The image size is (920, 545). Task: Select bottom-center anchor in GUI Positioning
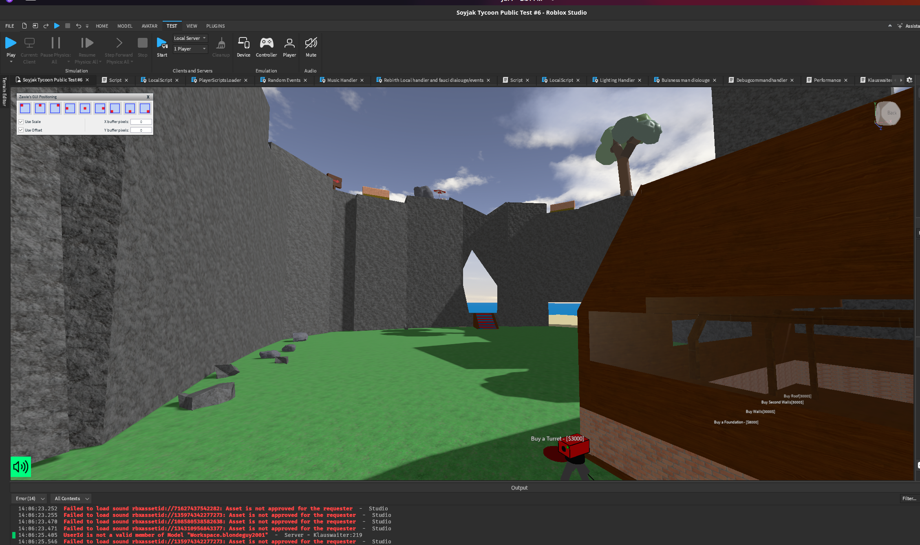(130, 108)
